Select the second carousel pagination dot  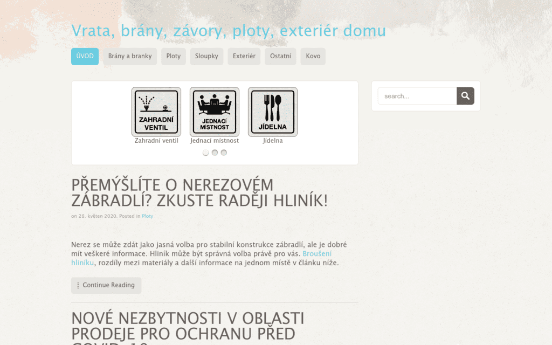(215, 153)
